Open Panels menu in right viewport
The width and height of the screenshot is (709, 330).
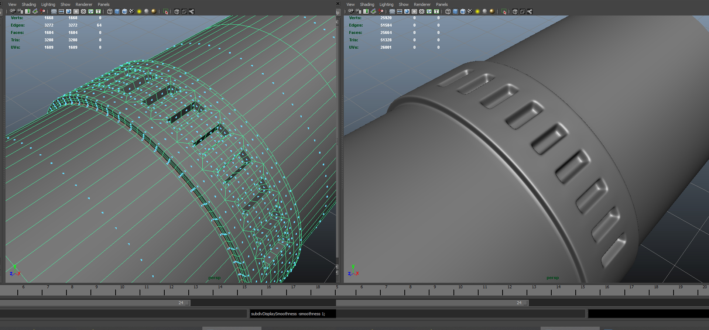click(442, 4)
